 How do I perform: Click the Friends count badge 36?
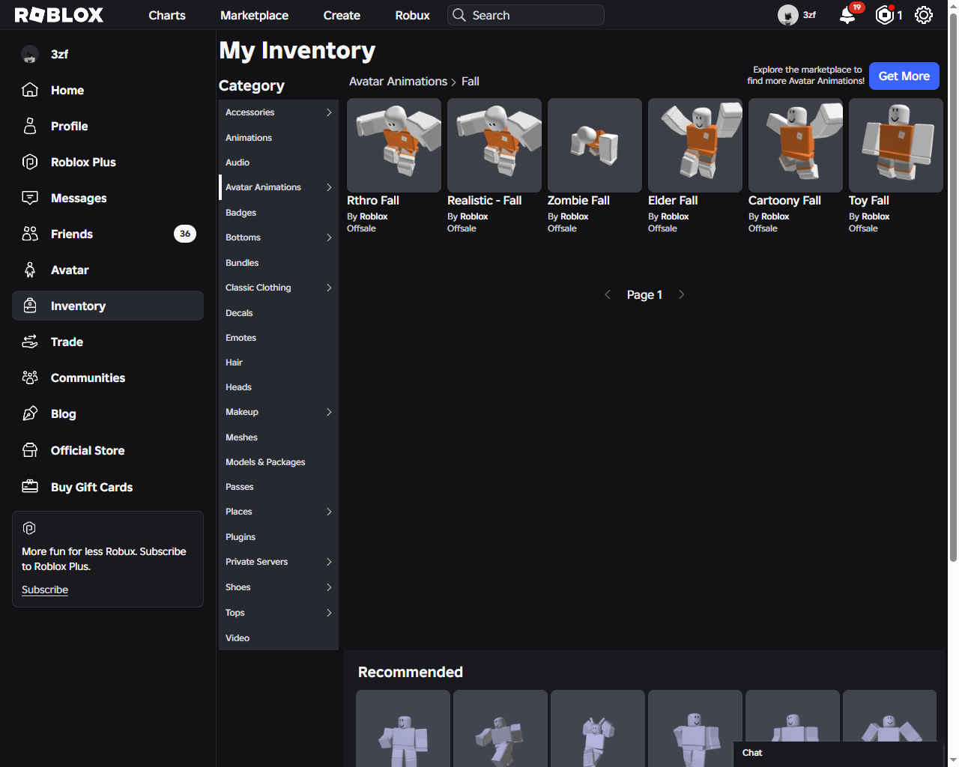point(185,234)
